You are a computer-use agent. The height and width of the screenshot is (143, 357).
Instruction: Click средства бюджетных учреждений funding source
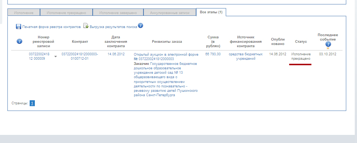coord(246,56)
